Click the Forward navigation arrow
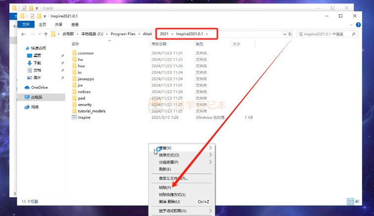374x216 pixels. (x=32, y=34)
